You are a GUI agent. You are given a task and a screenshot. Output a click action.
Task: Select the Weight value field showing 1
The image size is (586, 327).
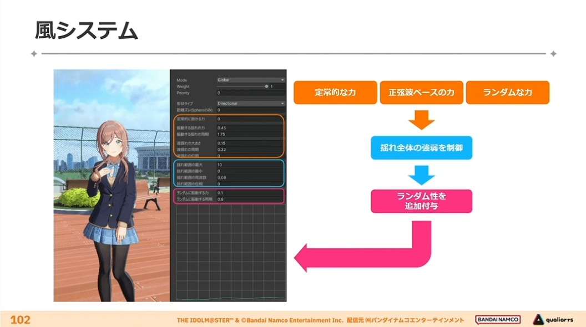click(277, 86)
